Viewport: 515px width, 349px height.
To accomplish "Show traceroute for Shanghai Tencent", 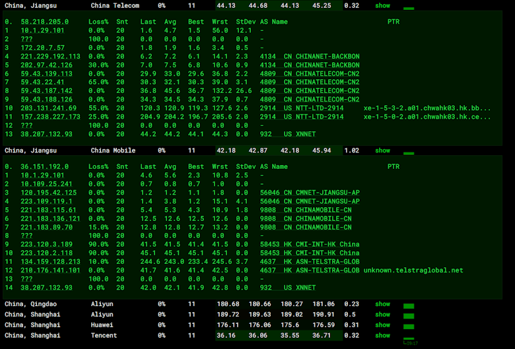I will (382, 336).
